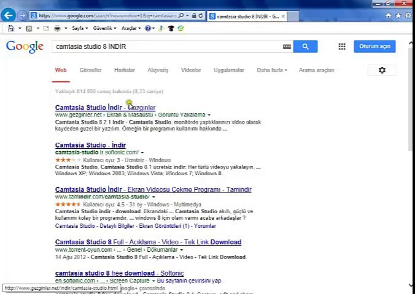Viewport: 415px width, 294px height.
Task: Click the green pencil-note toolbar icon
Action: pos(180,28)
